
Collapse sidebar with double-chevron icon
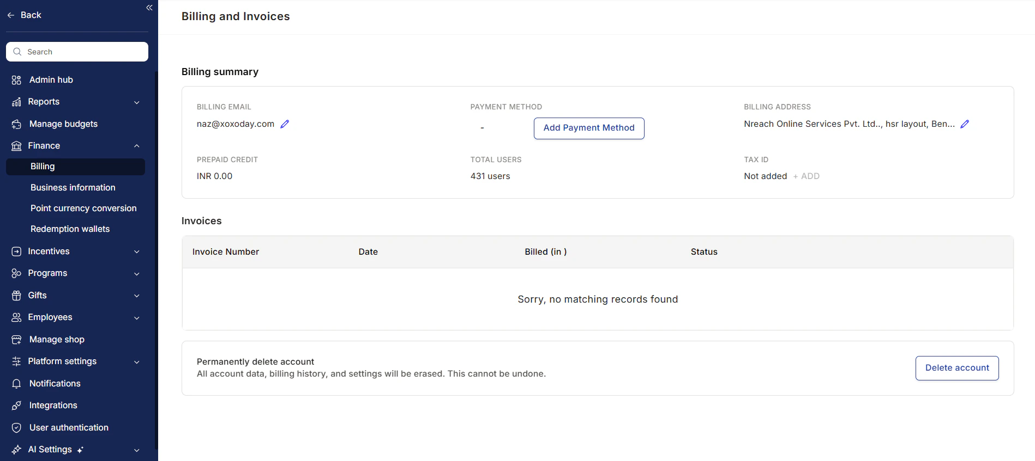[x=149, y=8]
